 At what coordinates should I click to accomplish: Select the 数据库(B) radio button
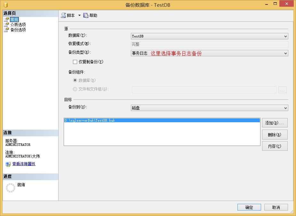[x=75, y=80]
